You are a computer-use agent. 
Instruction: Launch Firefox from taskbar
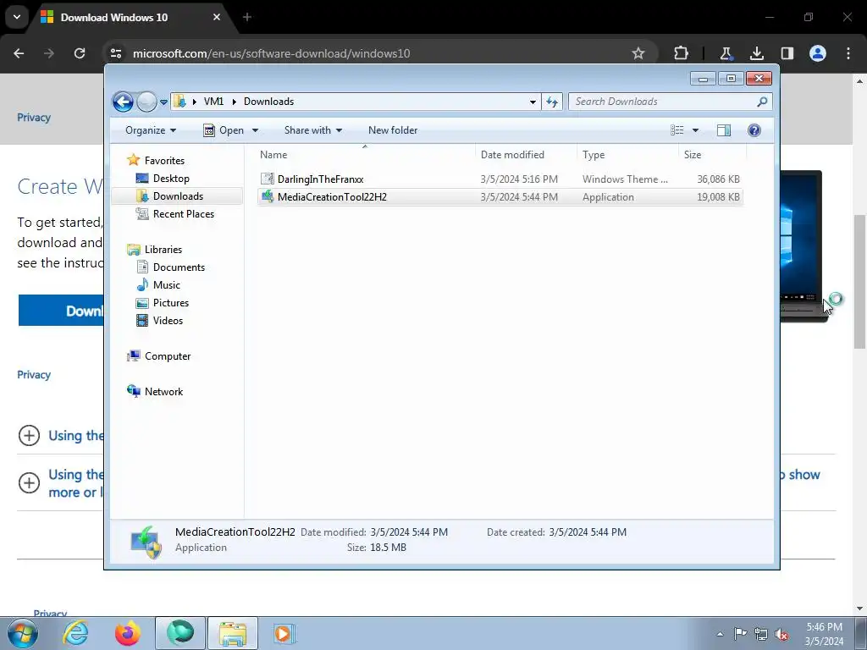(x=128, y=633)
